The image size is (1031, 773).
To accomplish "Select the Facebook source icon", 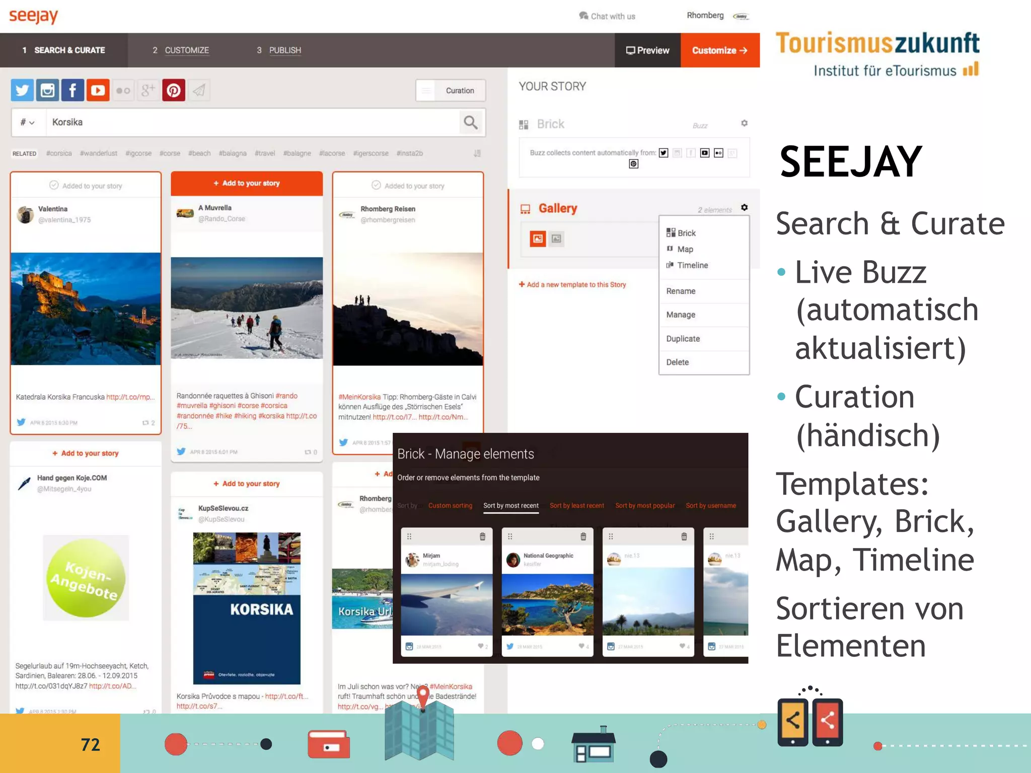I will (x=72, y=91).
